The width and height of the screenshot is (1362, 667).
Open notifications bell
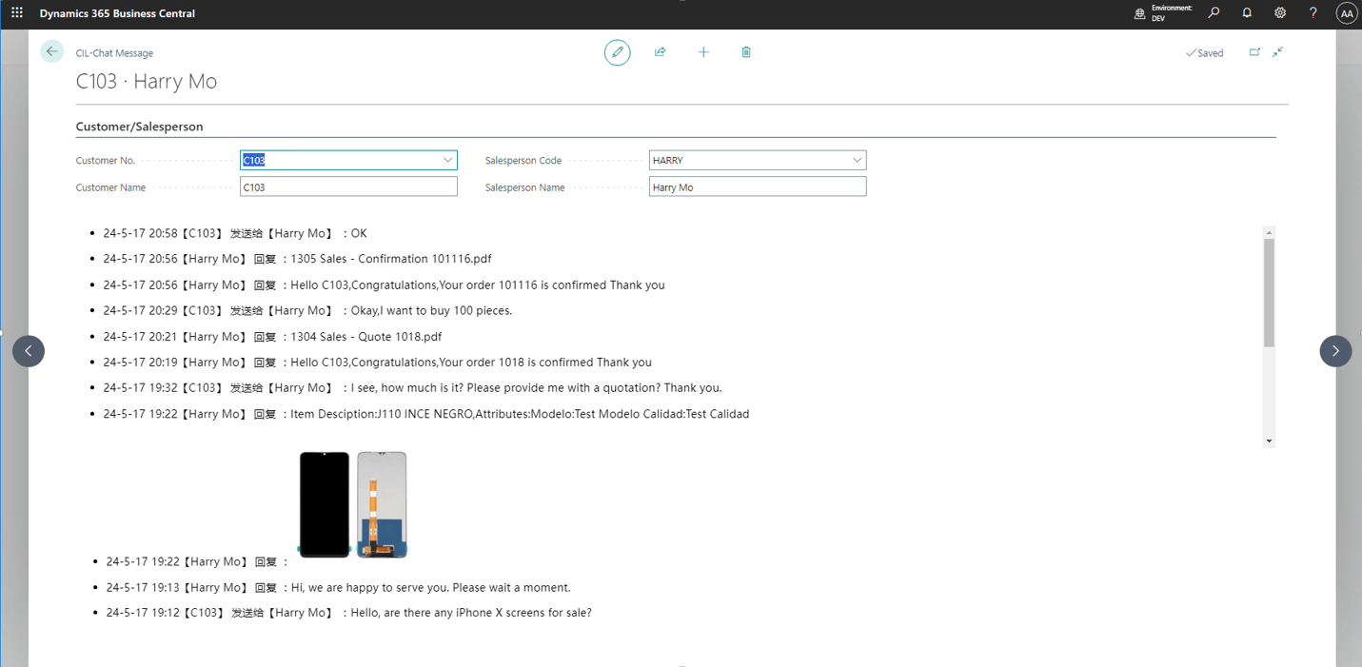(1247, 13)
